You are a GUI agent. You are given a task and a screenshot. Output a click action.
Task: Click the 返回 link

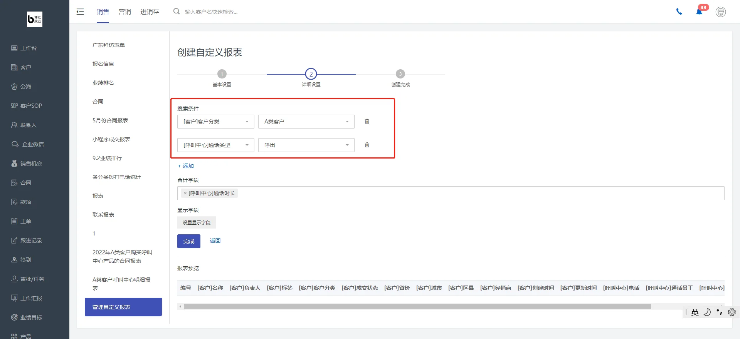coord(215,240)
